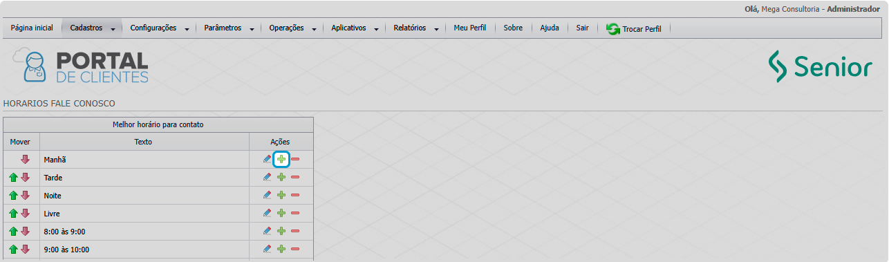This screenshot has height=262, width=889.
Task: Expand the Cadastros dropdown arrow
Action: pyautogui.click(x=113, y=29)
